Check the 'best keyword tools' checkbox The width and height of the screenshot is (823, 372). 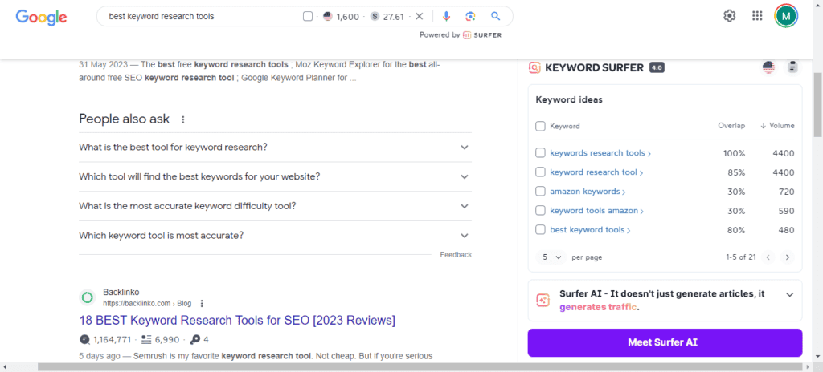tap(540, 229)
